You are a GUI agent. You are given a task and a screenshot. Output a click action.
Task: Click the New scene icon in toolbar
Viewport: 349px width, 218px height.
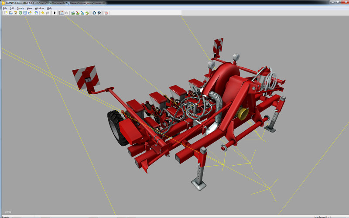click(x=6, y=13)
